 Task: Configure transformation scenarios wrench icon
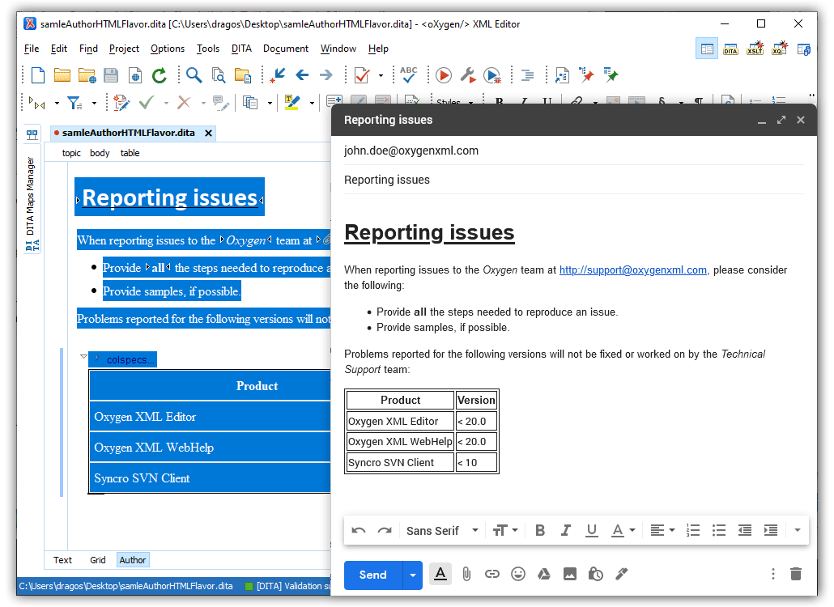click(467, 75)
